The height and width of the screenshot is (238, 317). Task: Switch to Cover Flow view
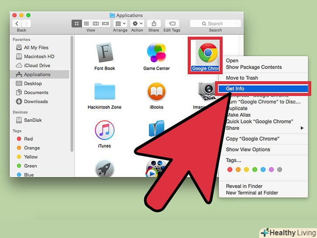(x=105, y=24)
